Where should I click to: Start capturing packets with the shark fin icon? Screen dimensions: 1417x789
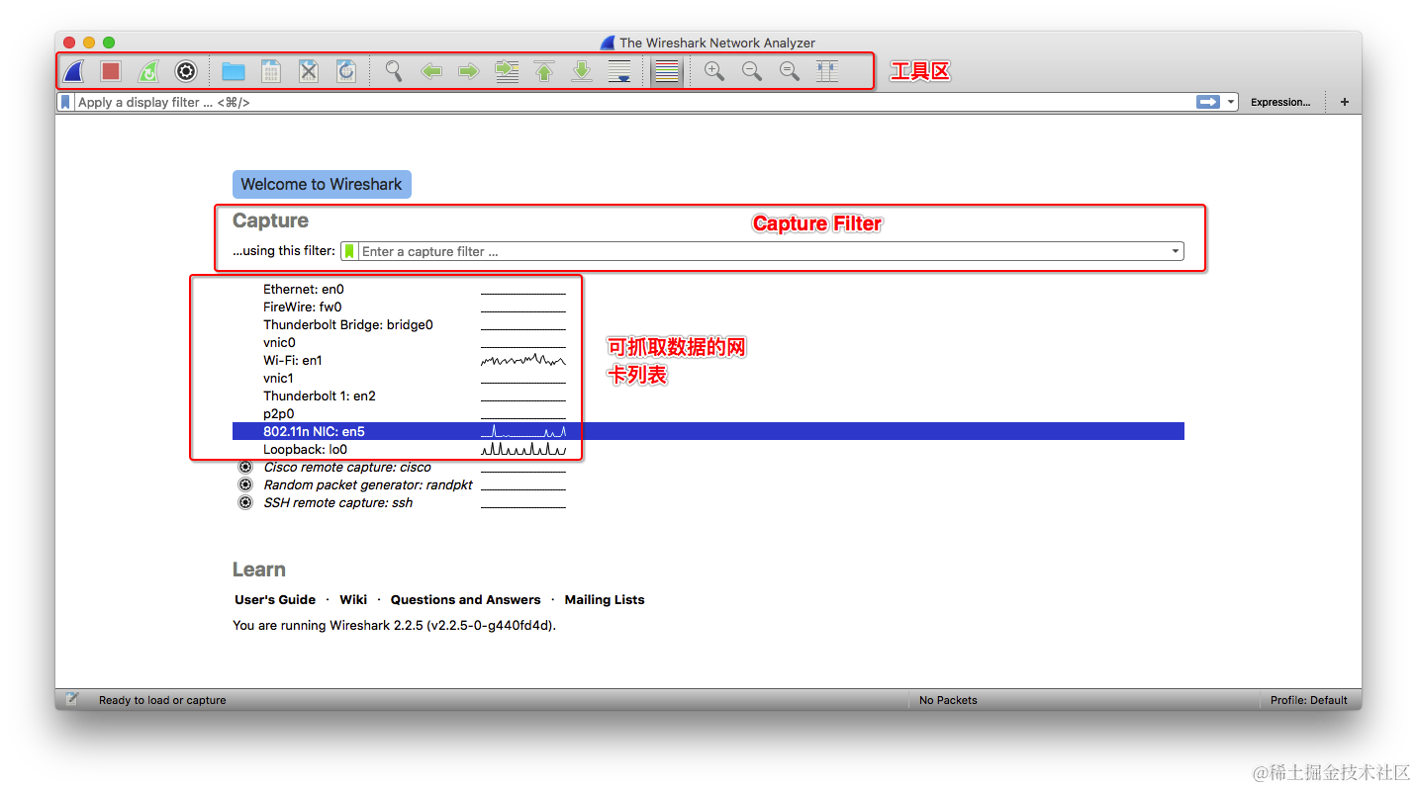74,71
